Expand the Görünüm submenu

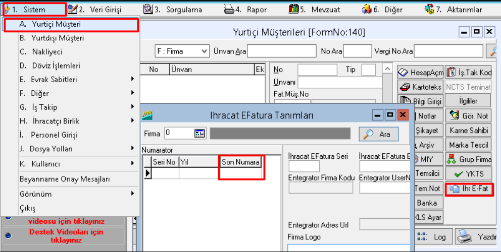[70, 194]
